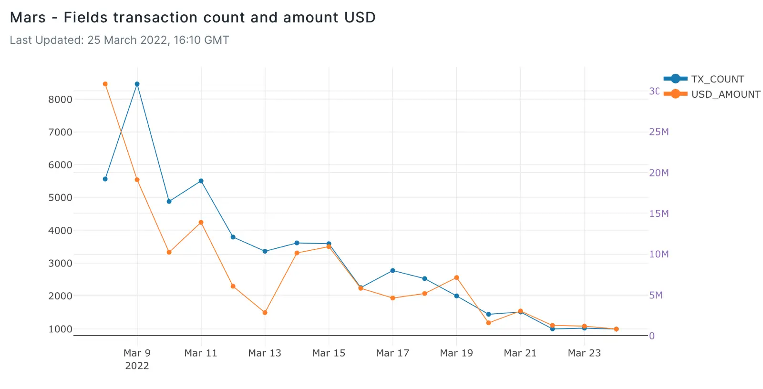Click the blue TX_COUNT legend marker

[675, 79]
